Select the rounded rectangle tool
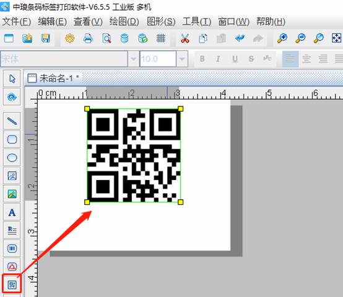 [x=12, y=139]
